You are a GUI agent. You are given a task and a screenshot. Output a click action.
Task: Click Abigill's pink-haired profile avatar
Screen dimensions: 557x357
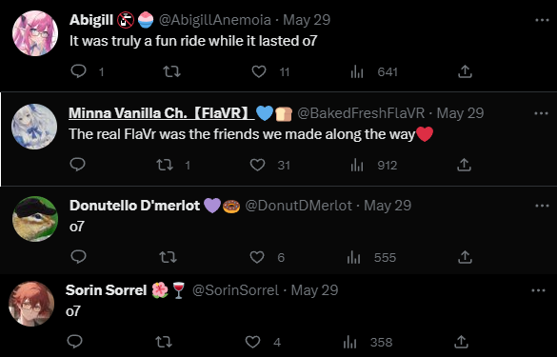35,33
